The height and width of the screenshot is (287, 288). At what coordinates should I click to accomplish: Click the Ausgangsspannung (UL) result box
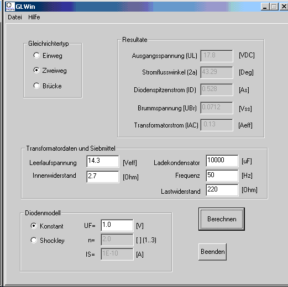click(217, 56)
